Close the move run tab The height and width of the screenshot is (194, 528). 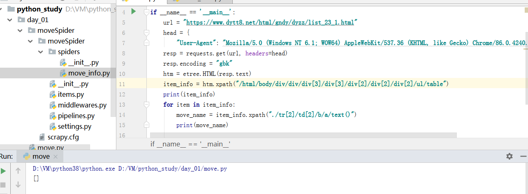pyautogui.click(x=56, y=157)
